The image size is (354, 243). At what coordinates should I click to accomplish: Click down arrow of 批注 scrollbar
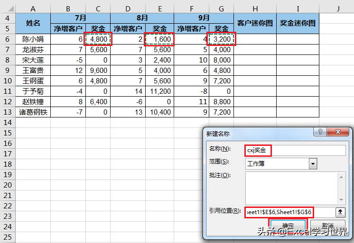(341, 200)
